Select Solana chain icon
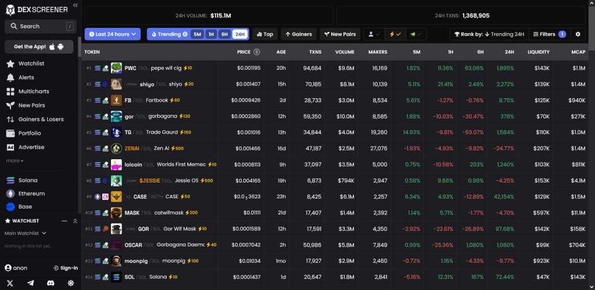Screen dimensions: 595x290 (x=11, y=181)
